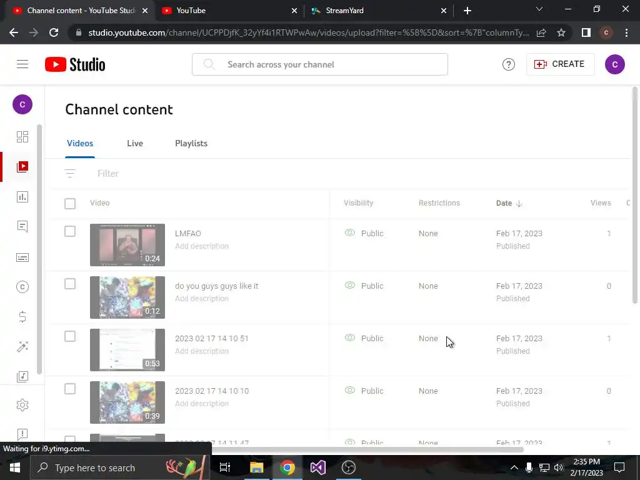Sort by the Date column header
The width and height of the screenshot is (640, 480).
[x=509, y=203]
